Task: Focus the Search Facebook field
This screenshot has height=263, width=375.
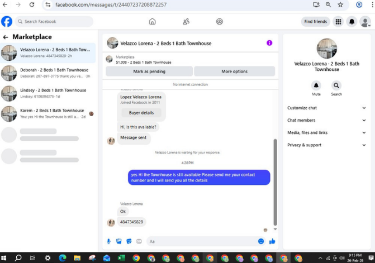Action: (54, 22)
